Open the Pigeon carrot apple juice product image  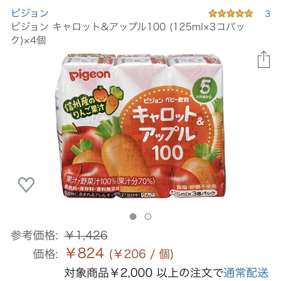click(140, 127)
